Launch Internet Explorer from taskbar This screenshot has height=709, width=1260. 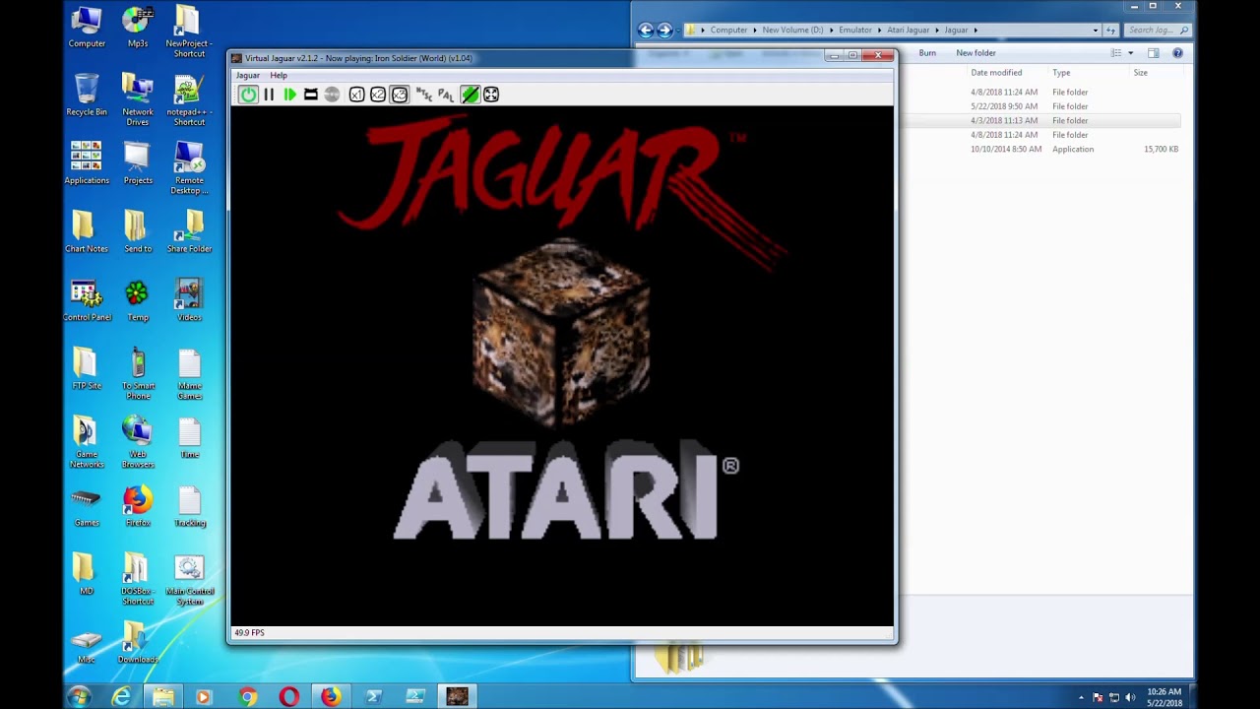tap(121, 696)
